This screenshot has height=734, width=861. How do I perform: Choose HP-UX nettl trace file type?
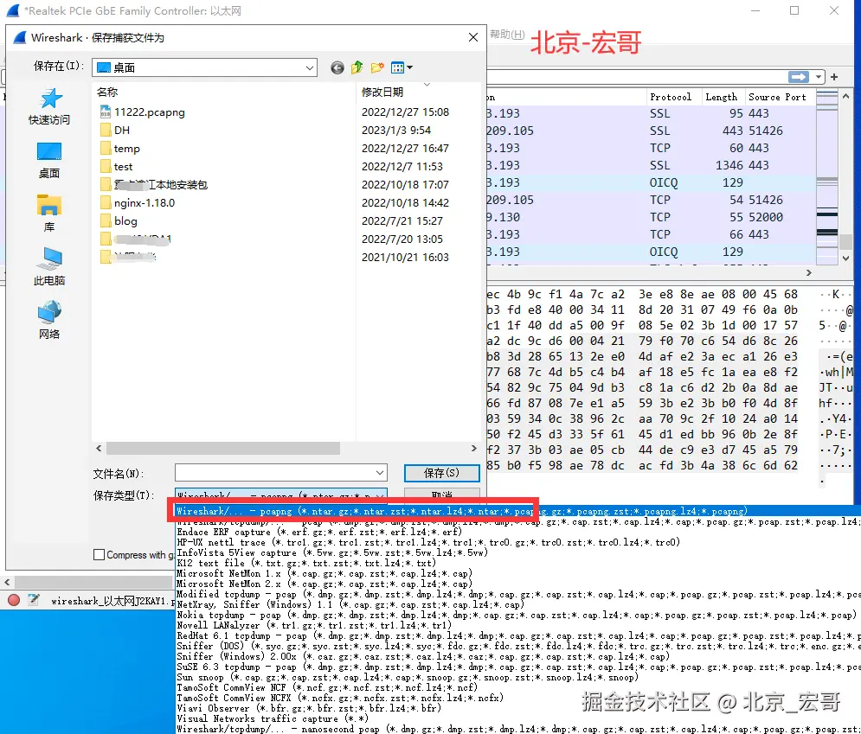428,542
